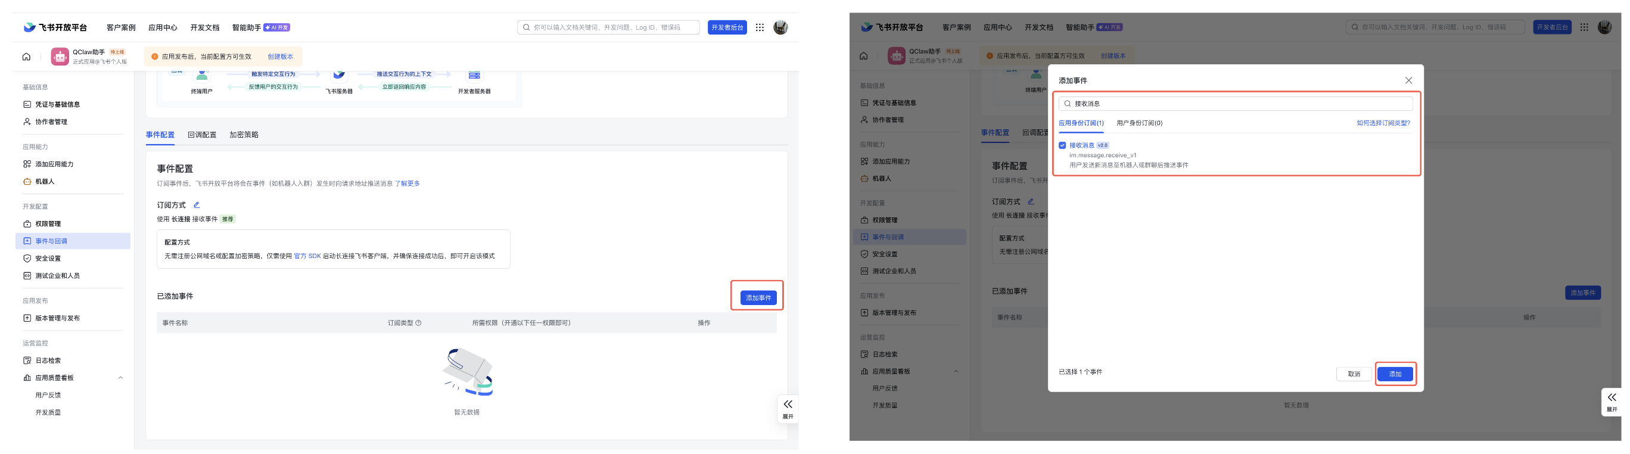Screen dimensions: 1630x454
Task: Switch to the 用户身份订阅(0) tab
Action: pyautogui.click(x=1139, y=123)
